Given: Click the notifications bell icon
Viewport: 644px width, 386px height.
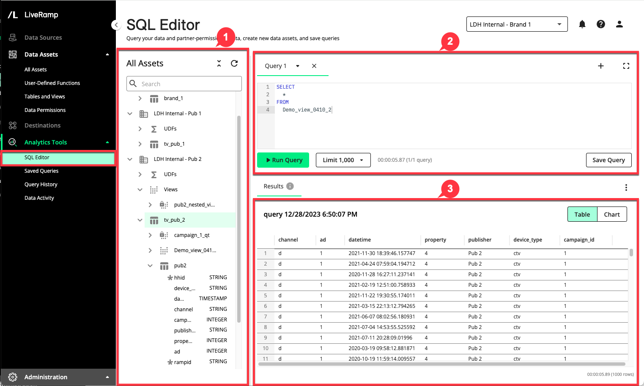Looking at the screenshot, I should tap(582, 24).
